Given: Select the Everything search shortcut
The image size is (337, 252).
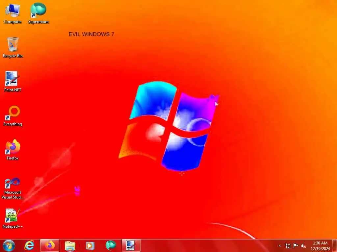Looking at the screenshot, I should coord(13,116).
